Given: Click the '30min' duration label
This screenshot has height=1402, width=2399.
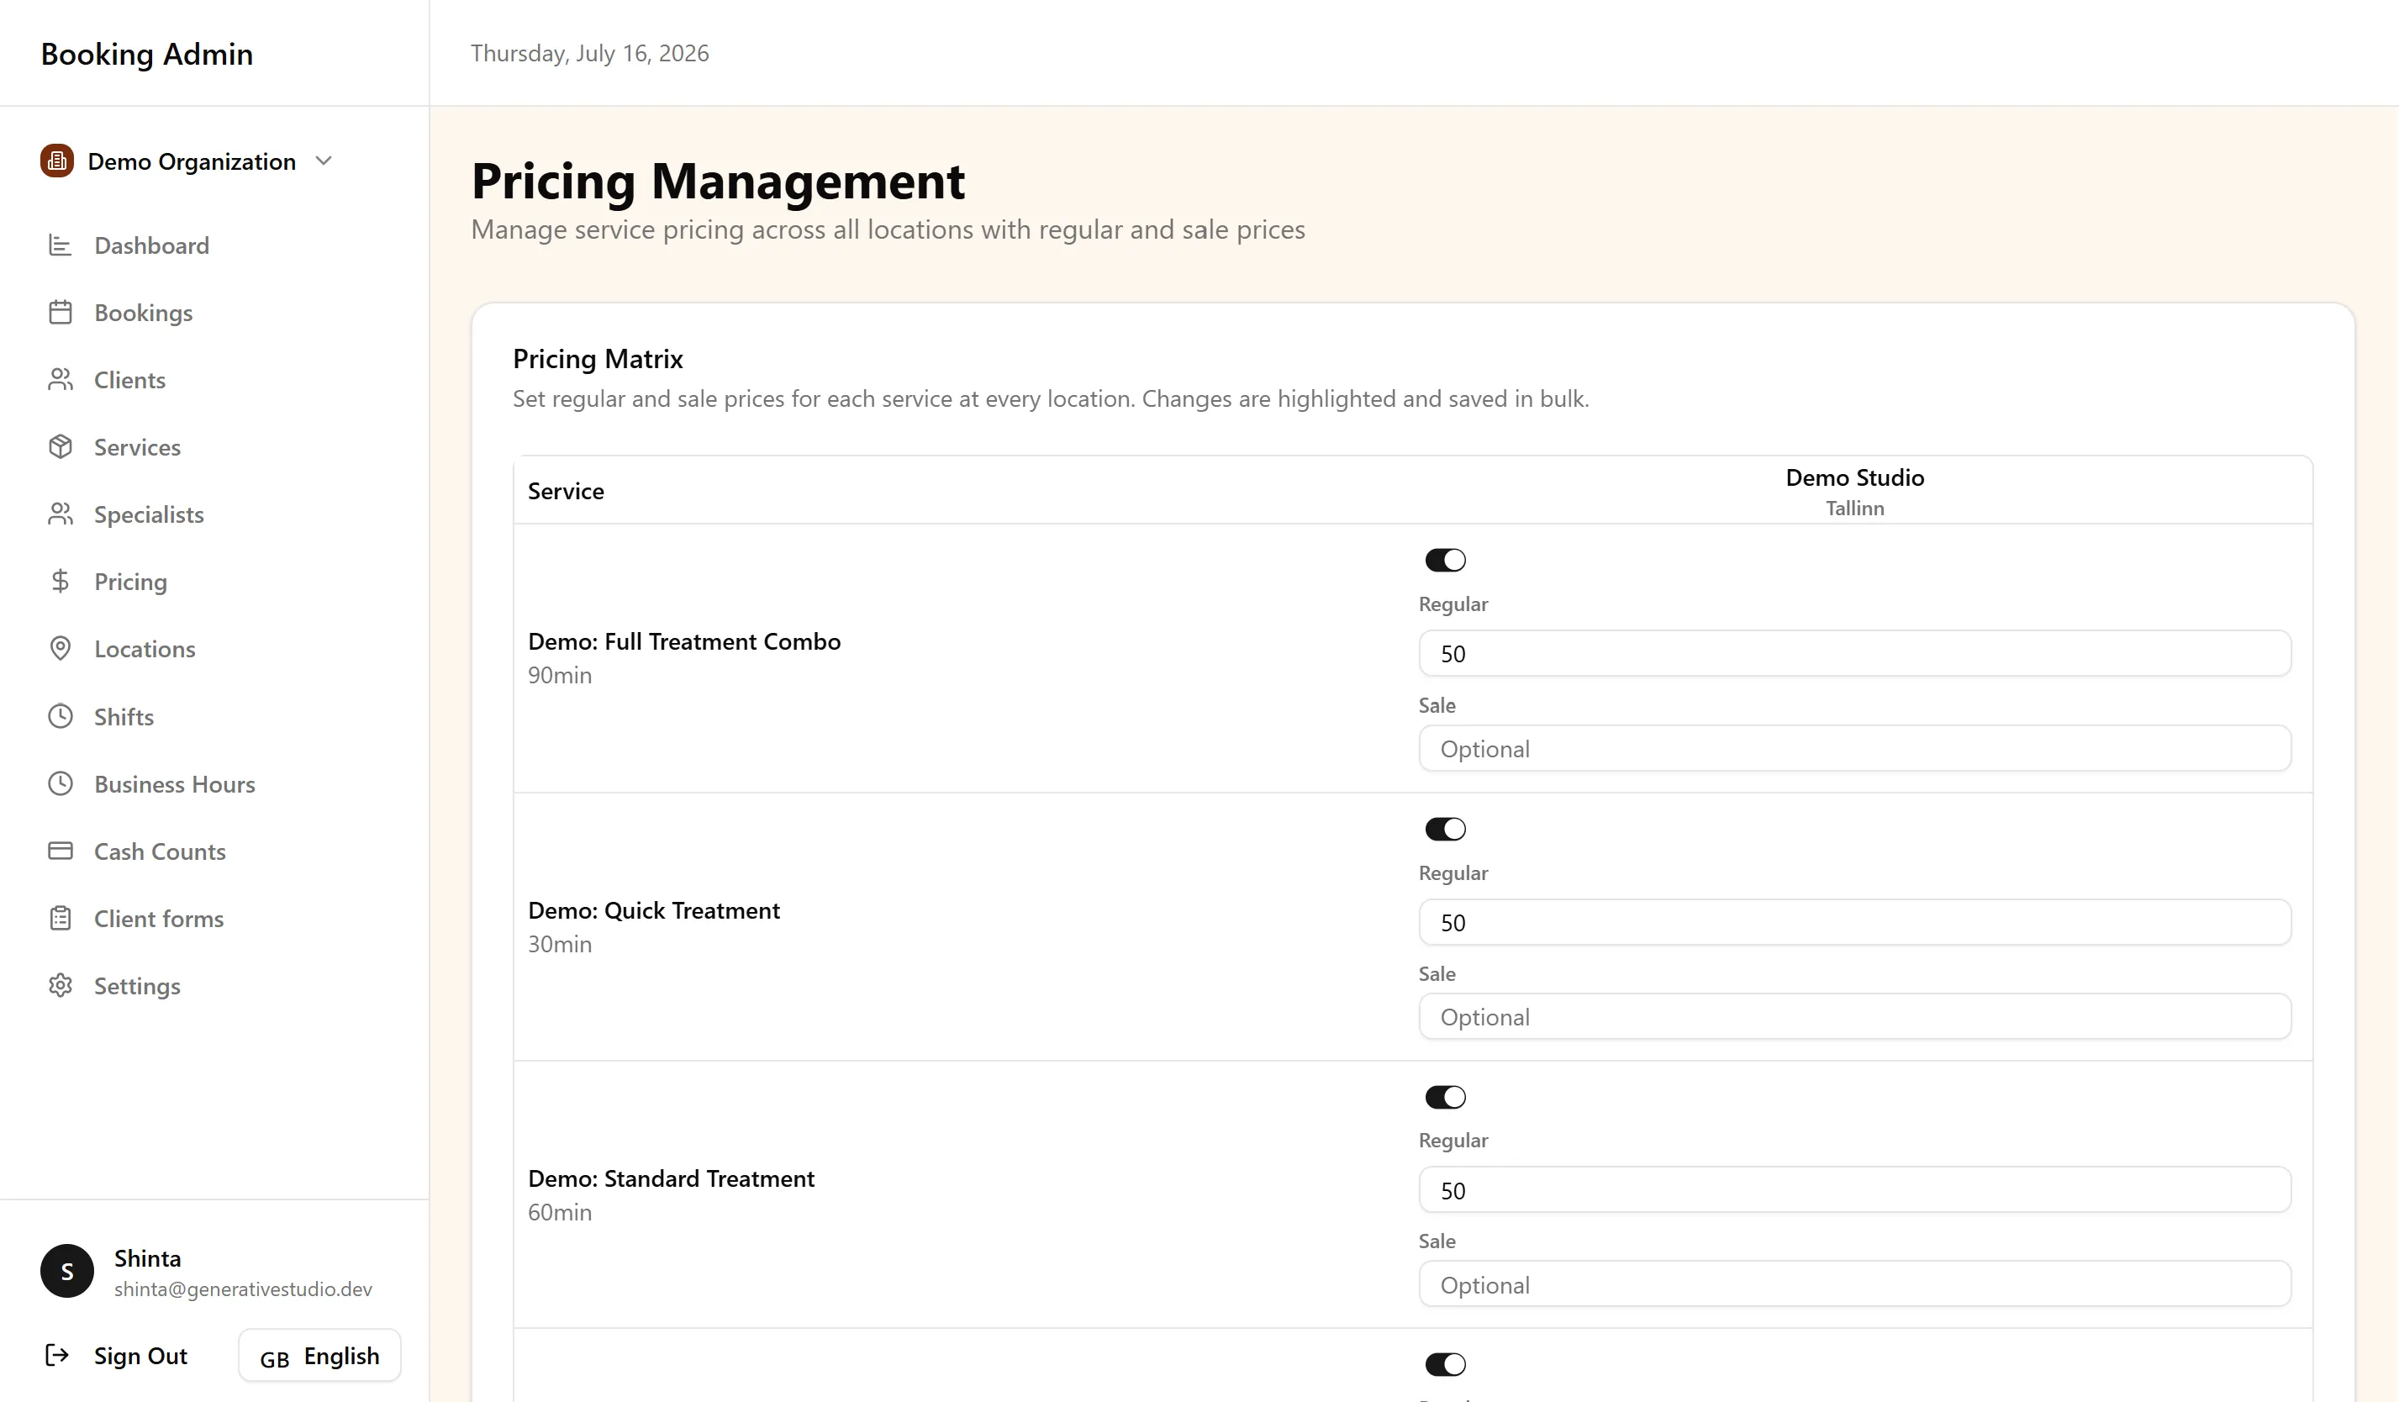Looking at the screenshot, I should 560,944.
